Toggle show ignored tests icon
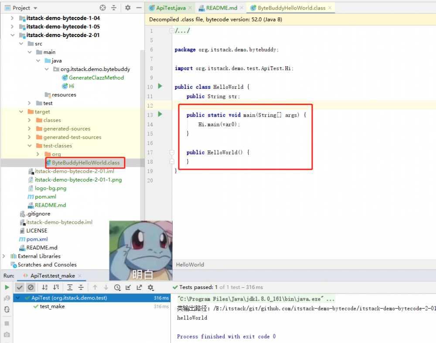The height and width of the screenshot is (343, 436). point(31,287)
